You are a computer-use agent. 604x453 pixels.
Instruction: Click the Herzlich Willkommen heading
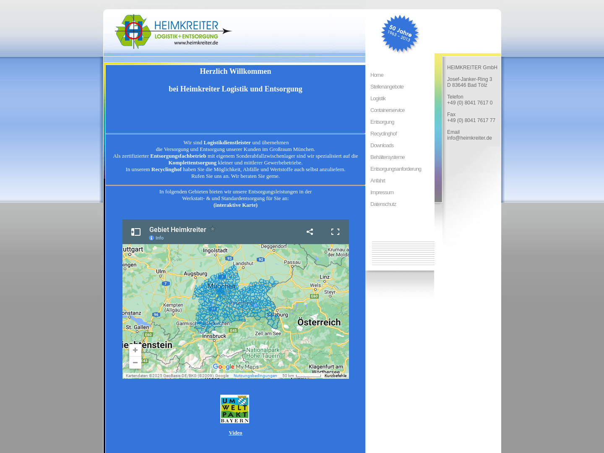pos(235,71)
